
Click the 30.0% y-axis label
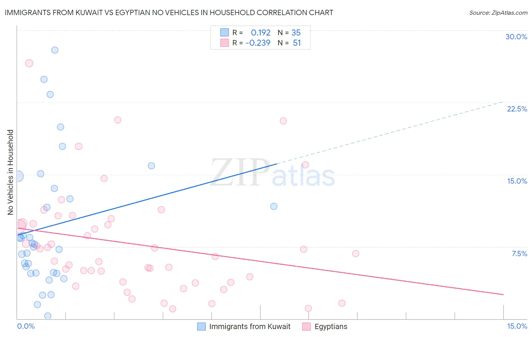[x=516, y=37]
